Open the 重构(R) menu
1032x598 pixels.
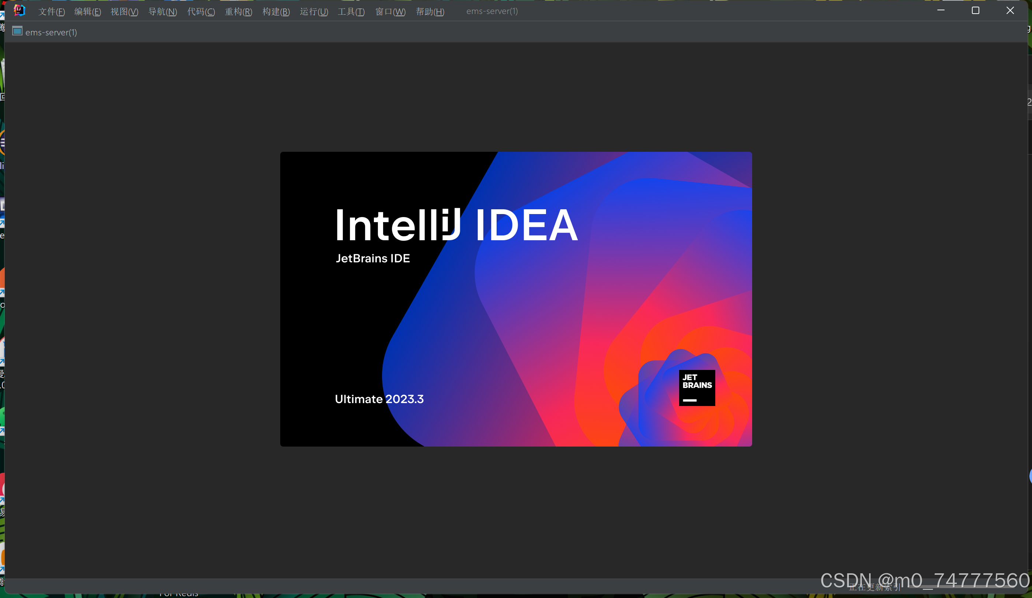tap(238, 11)
